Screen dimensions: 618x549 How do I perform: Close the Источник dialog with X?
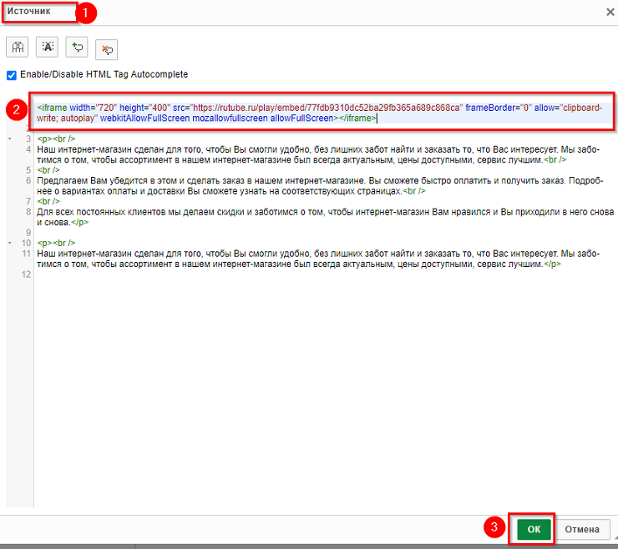[x=609, y=12]
